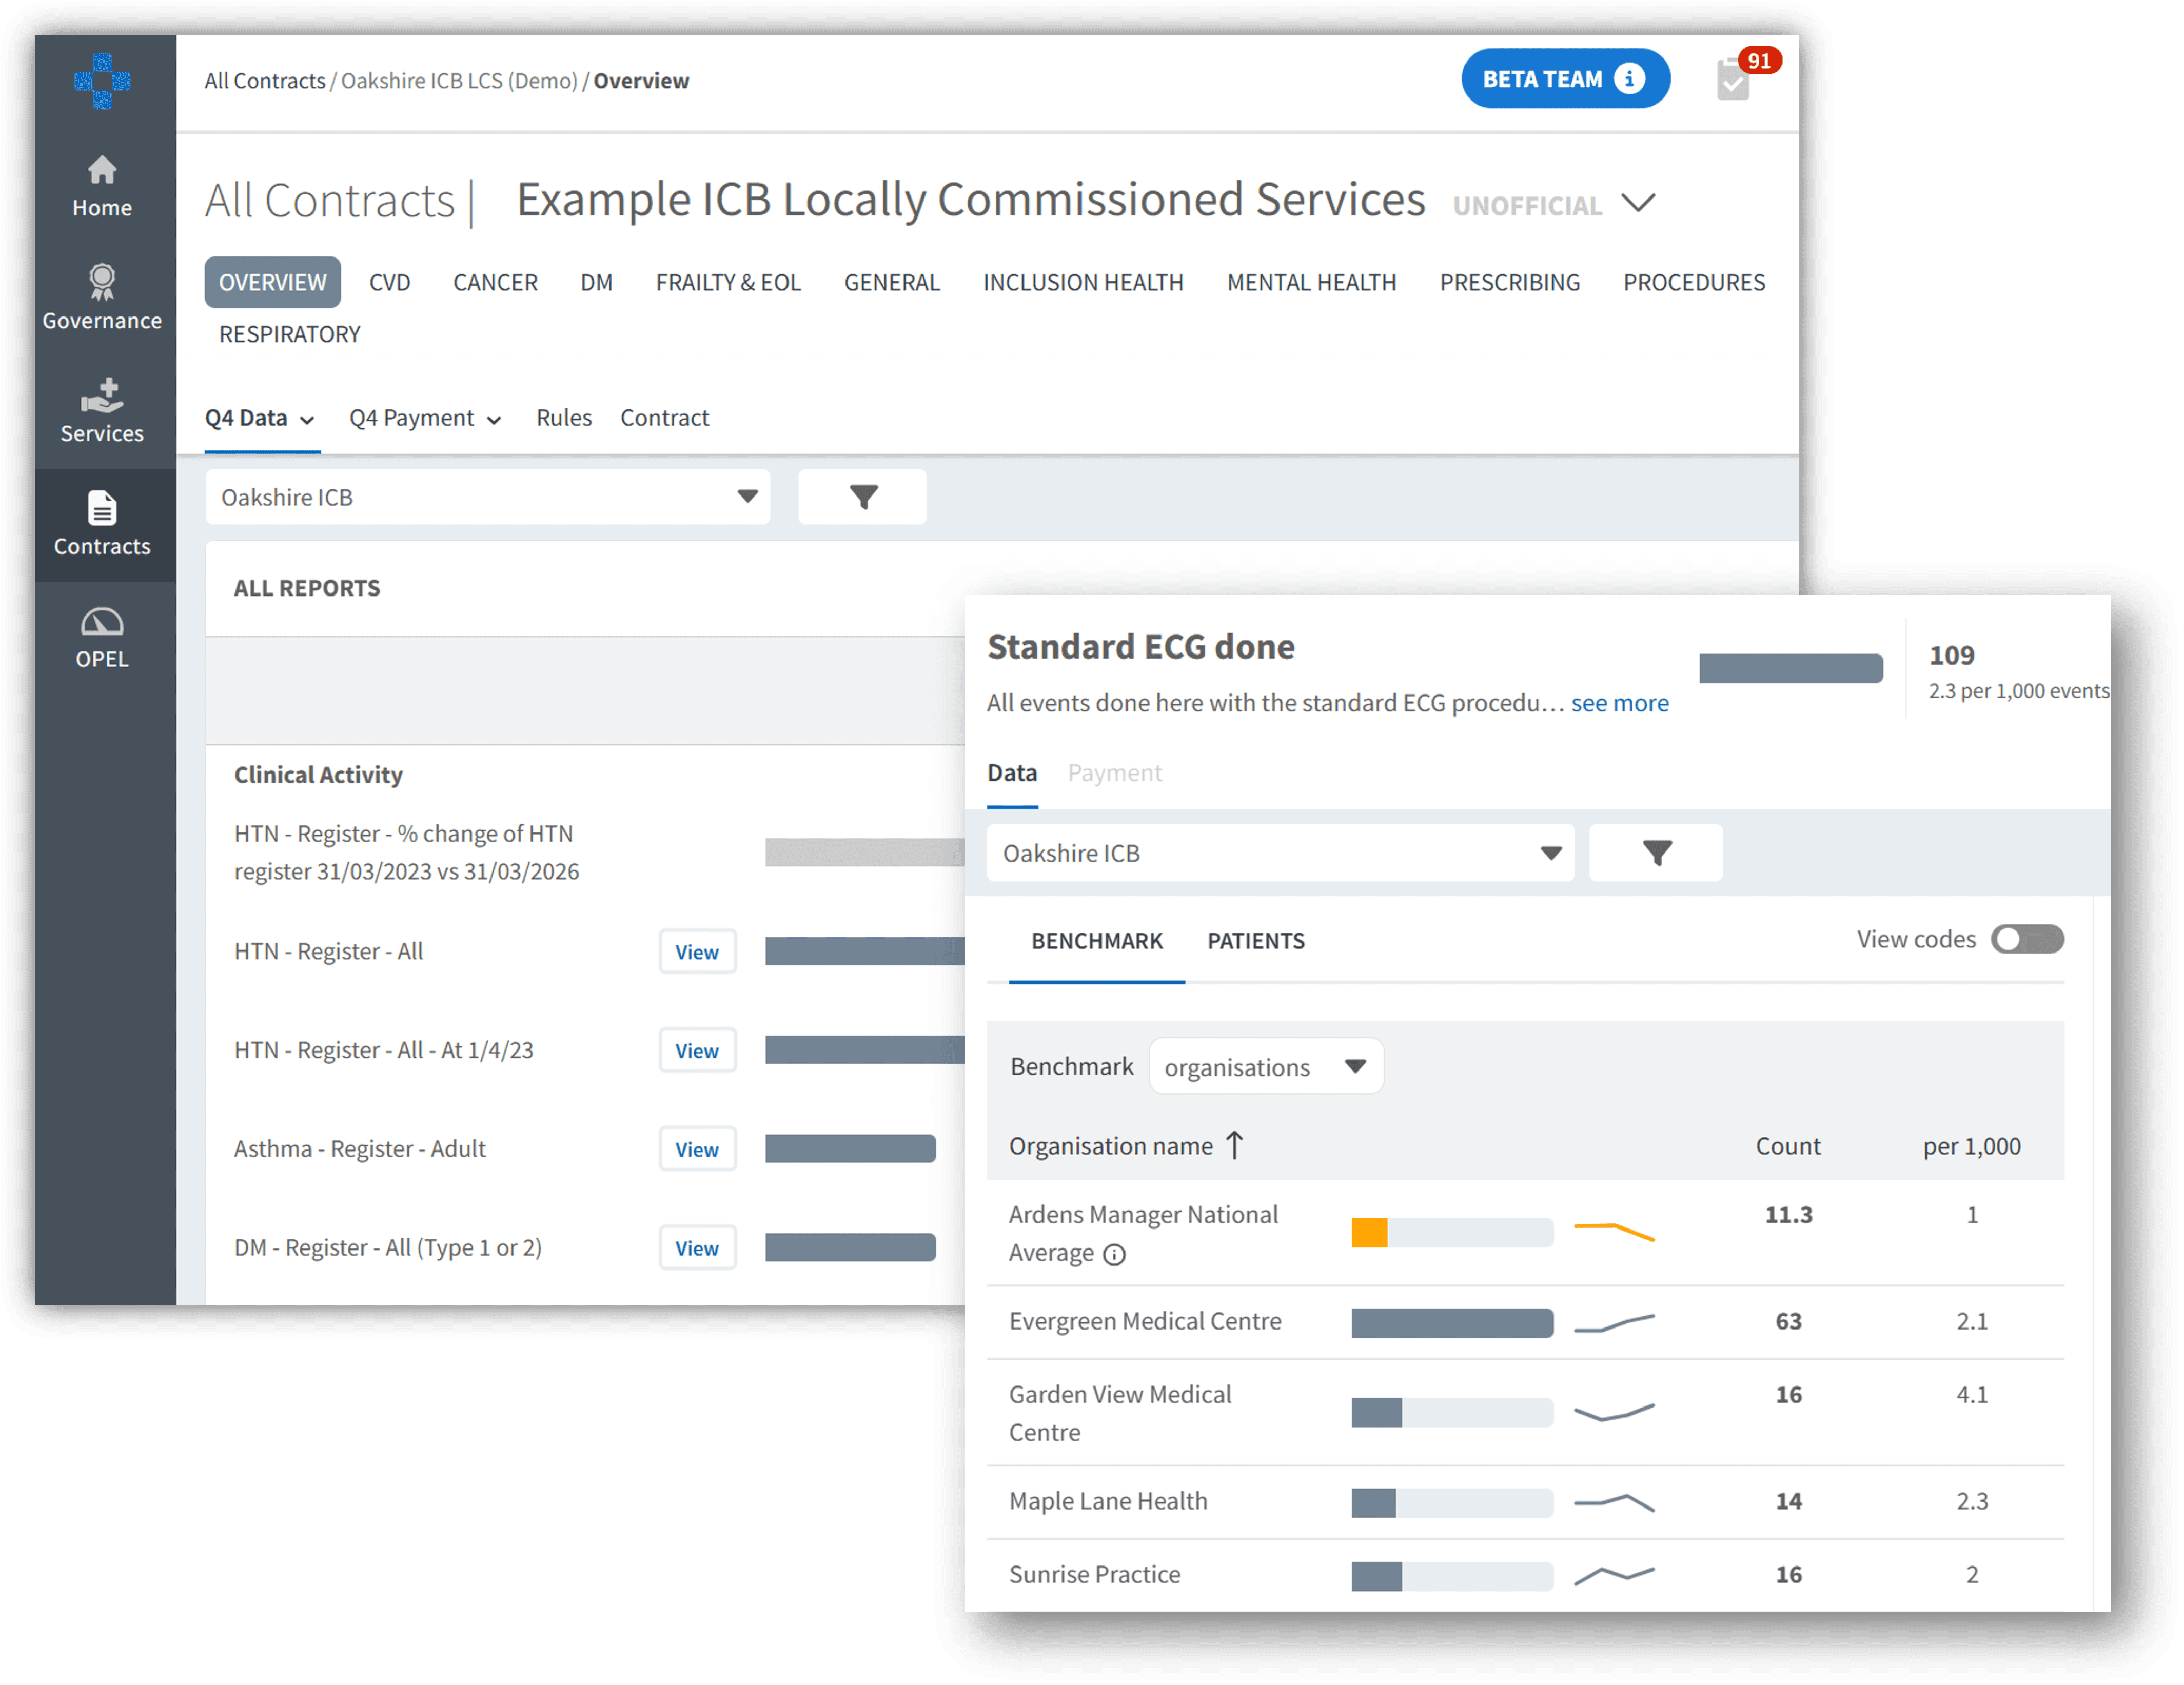This screenshot has width=2184, height=1685.
Task: Switch to the CANCER tab
Action: click(495, 283)
